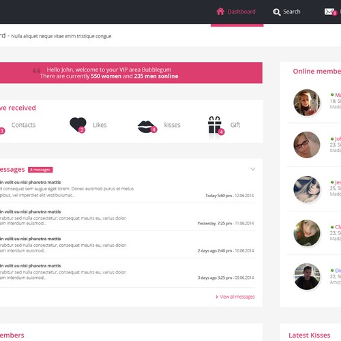Open the illustrated avatar, age 25
This screenshot has height=341, width=341.
tap(307, 189)
